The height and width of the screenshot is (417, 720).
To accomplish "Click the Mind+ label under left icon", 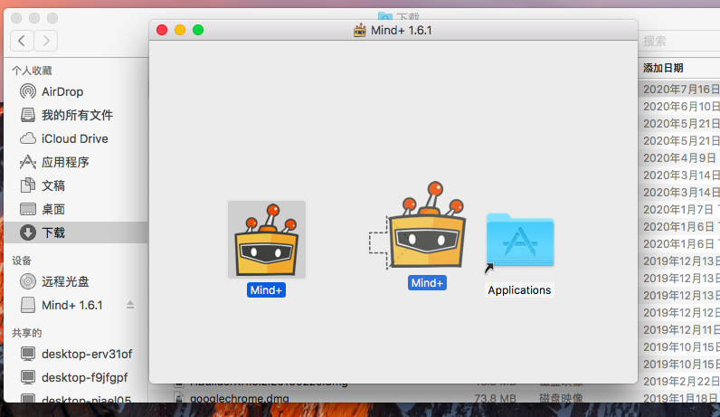I will pos(266,289).
